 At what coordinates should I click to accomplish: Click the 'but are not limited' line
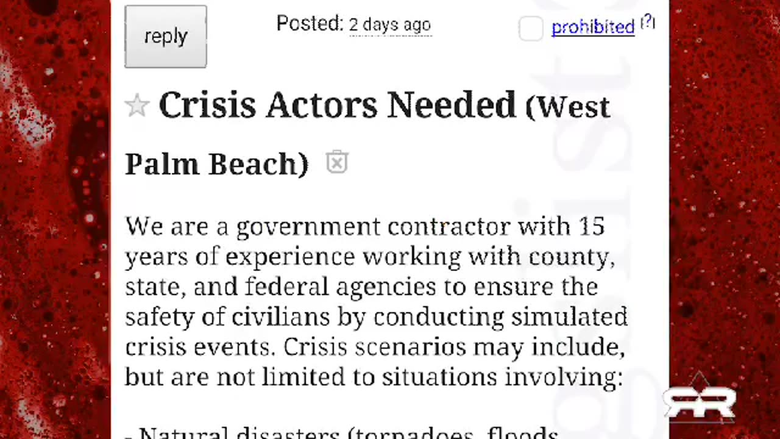pos(373,377)
